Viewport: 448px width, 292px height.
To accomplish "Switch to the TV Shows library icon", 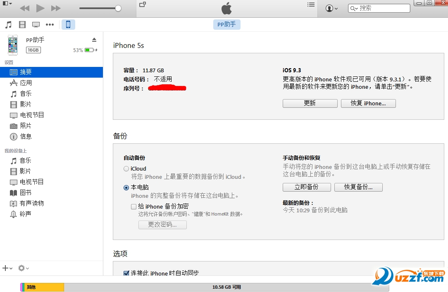I will click(x=36, y=24).
